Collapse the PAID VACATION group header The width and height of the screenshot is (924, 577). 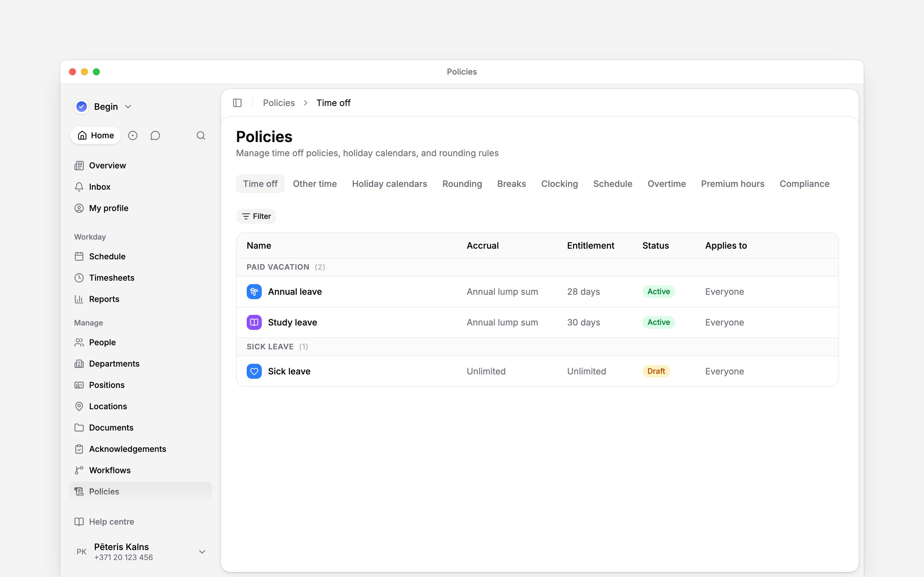537,267
